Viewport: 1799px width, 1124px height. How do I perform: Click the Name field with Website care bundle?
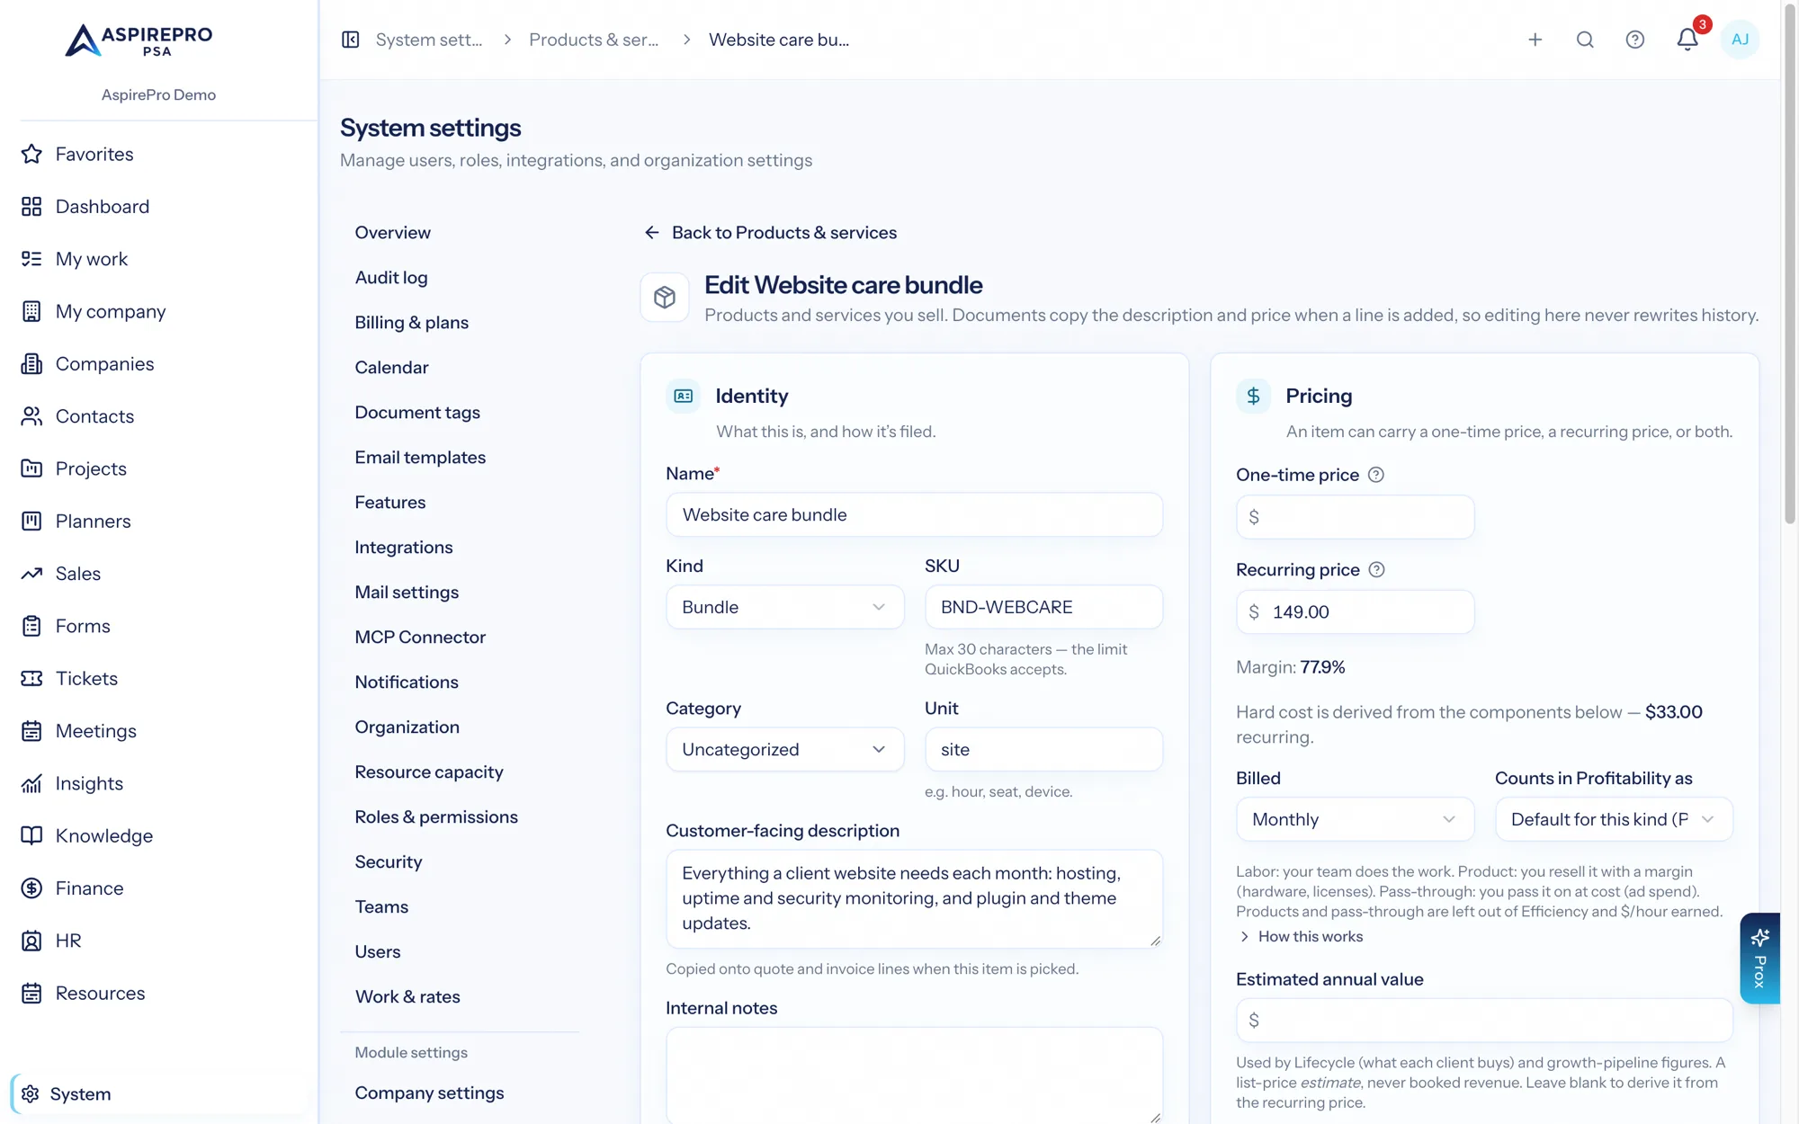pyautogui.click(x=914, y=515)
